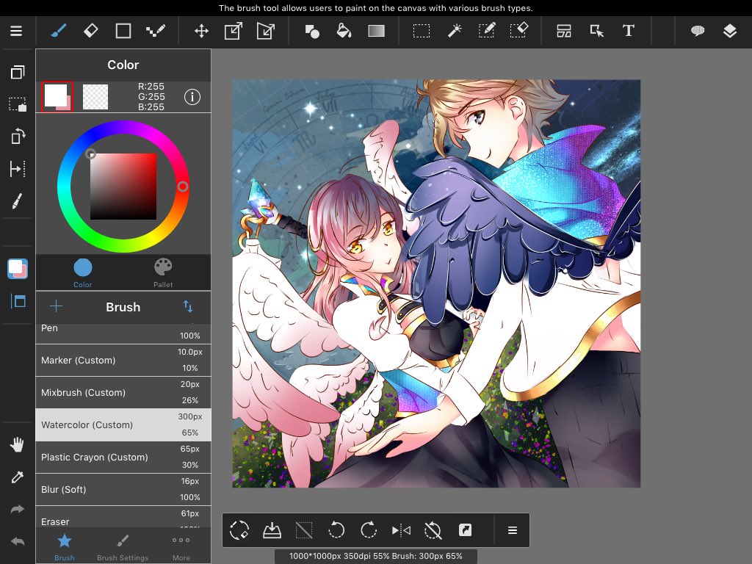Click the hue ring handle
752x564 pixels.
183,187
